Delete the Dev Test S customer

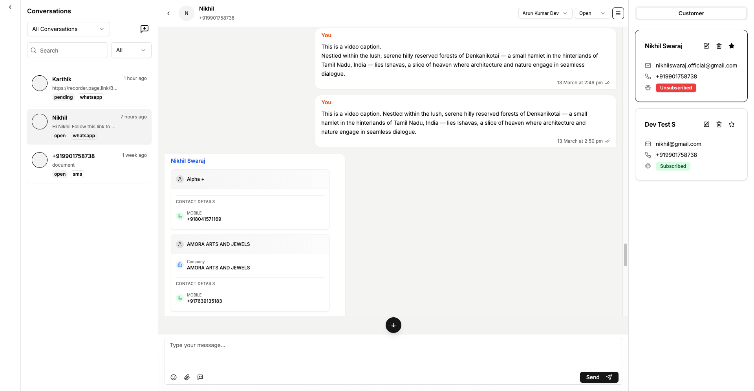click(719, 124)
